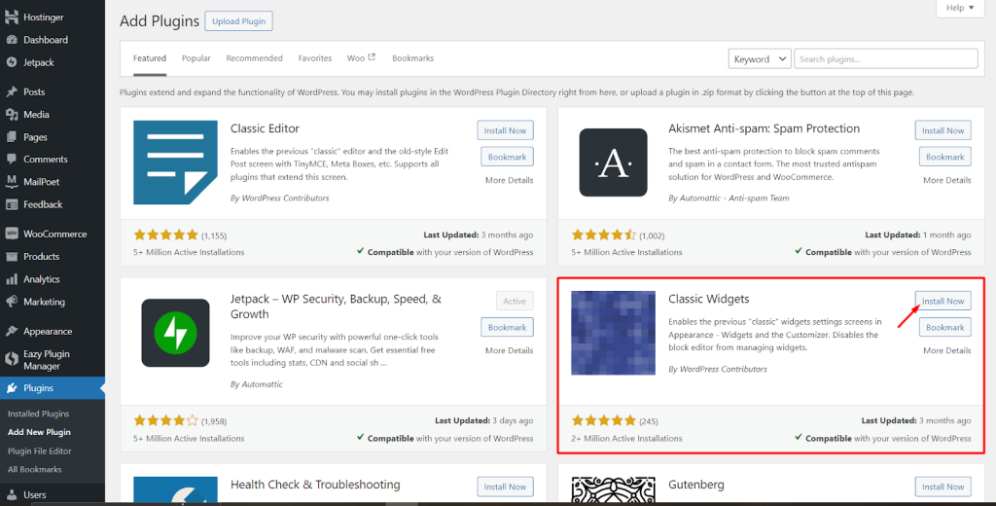
Task: Install the Akismet Anti-spam plugin
Action: tap(943, 130)
